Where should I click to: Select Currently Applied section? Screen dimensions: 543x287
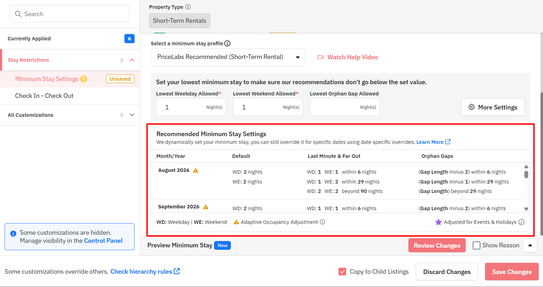(x=70, y=39)
